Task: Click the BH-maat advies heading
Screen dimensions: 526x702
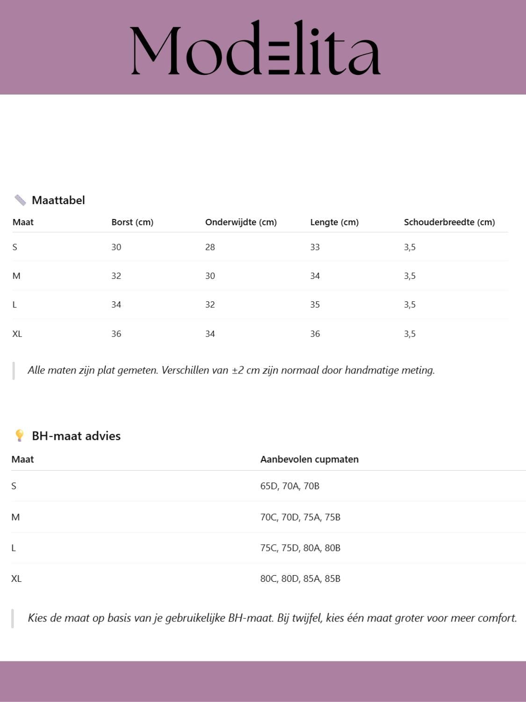Action: (x=76, y=436)
